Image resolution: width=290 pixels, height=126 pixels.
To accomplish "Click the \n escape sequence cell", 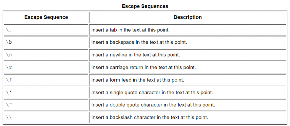I will point(46,55).
